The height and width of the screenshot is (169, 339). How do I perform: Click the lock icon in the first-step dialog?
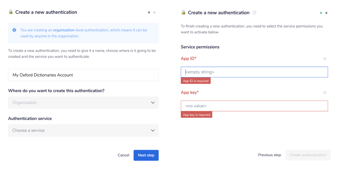coord(11,12)
